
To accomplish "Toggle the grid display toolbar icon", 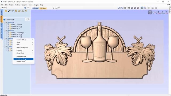I will (x=125, y=8).
